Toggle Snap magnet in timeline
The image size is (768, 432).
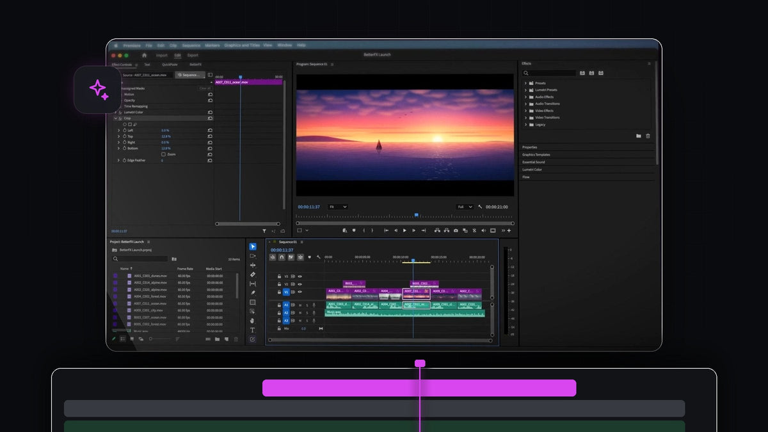pos(282,257)
